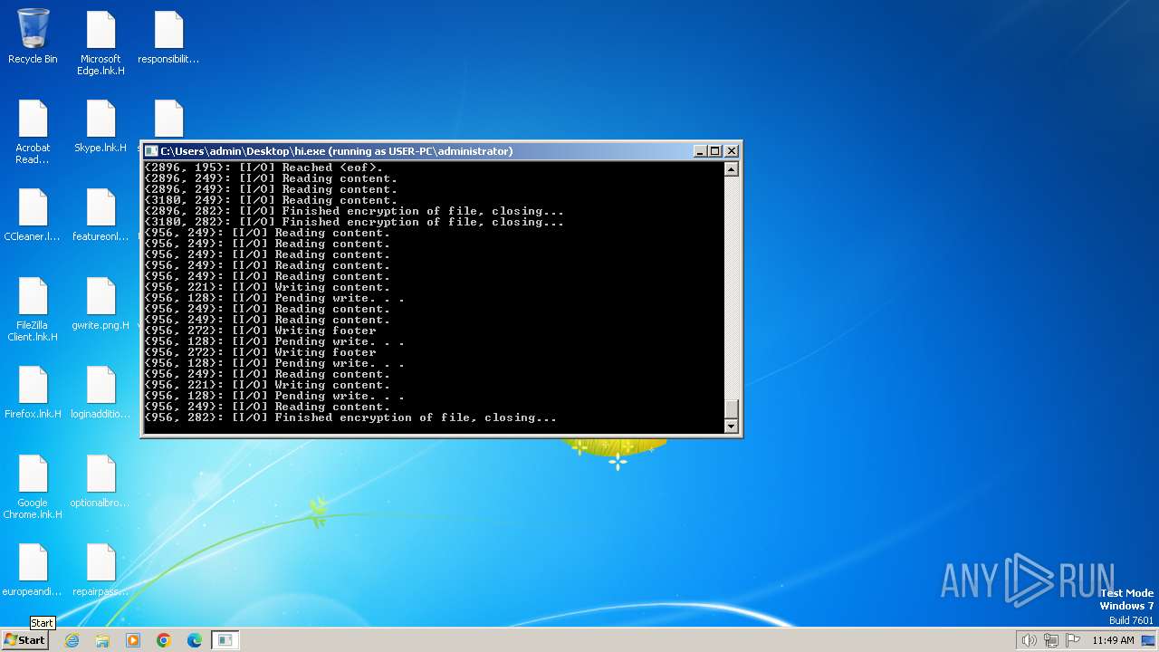This screenshot has height=652, width=1159.
Task: Select the Firefox.lnk.H desktop file
Action: (x=33, y=392)
